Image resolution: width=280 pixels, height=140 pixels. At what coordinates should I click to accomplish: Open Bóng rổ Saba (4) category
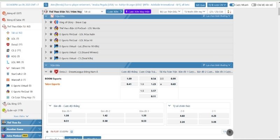[16, 20]
